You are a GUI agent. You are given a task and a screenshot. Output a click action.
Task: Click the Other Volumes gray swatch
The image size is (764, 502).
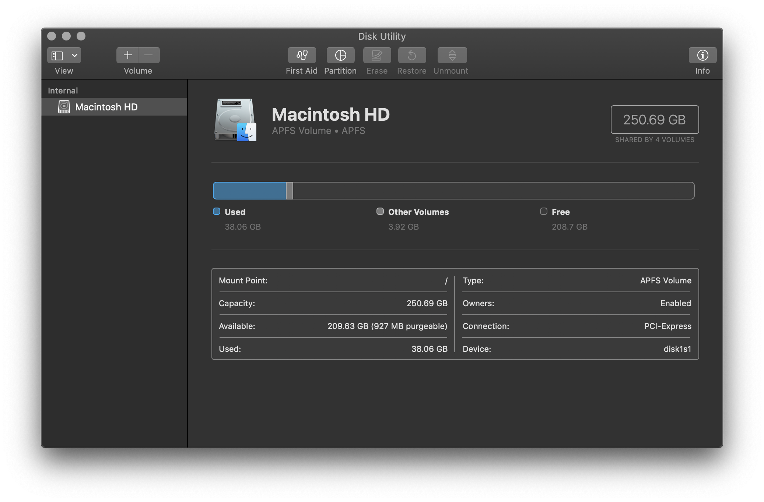point(380,211)
